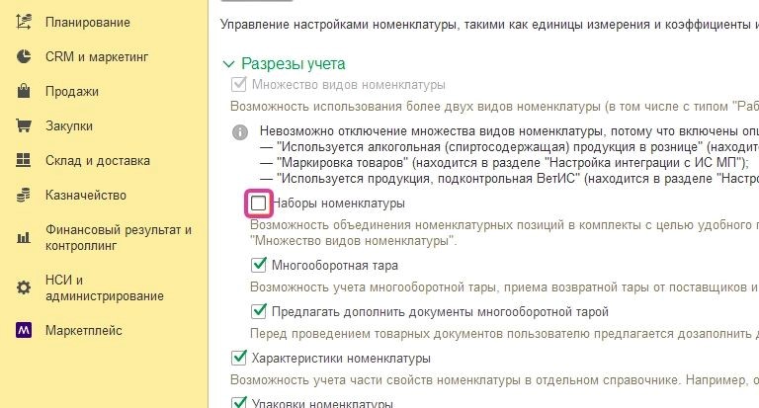Click the Маркетплейс purple logo icon

coord(25,330)
